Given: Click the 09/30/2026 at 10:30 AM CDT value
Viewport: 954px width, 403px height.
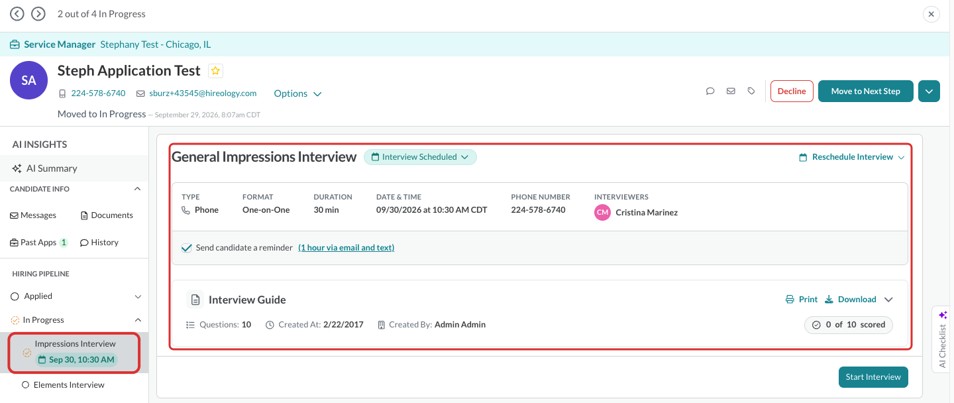Looking at the screenshot, I should pyautogui.click(x=432, y=210).
